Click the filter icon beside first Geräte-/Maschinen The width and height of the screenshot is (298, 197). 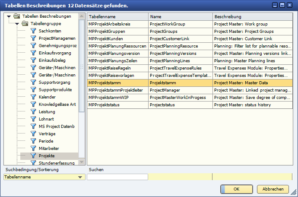pos(33,67)
